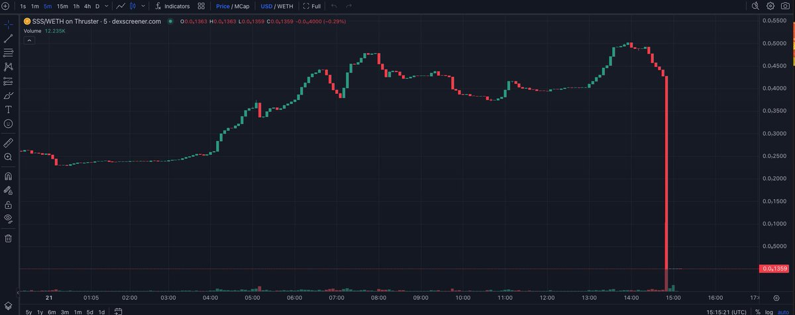
Task: Switch chart to Price view
Action: 223,6
